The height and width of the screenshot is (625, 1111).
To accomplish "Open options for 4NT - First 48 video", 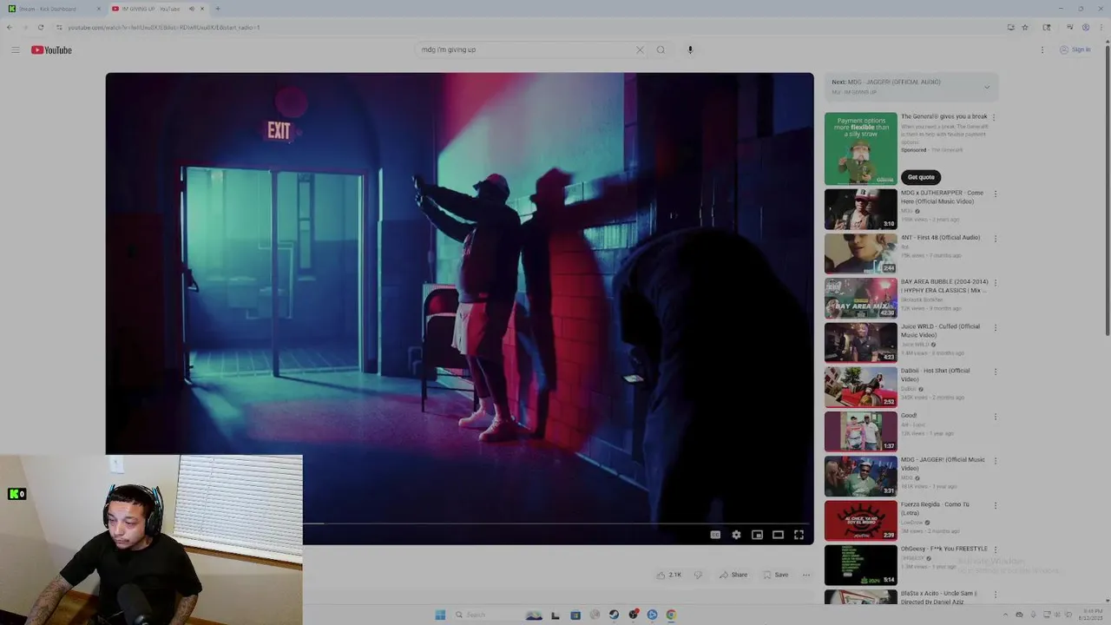I will click(x=995, y=238).
